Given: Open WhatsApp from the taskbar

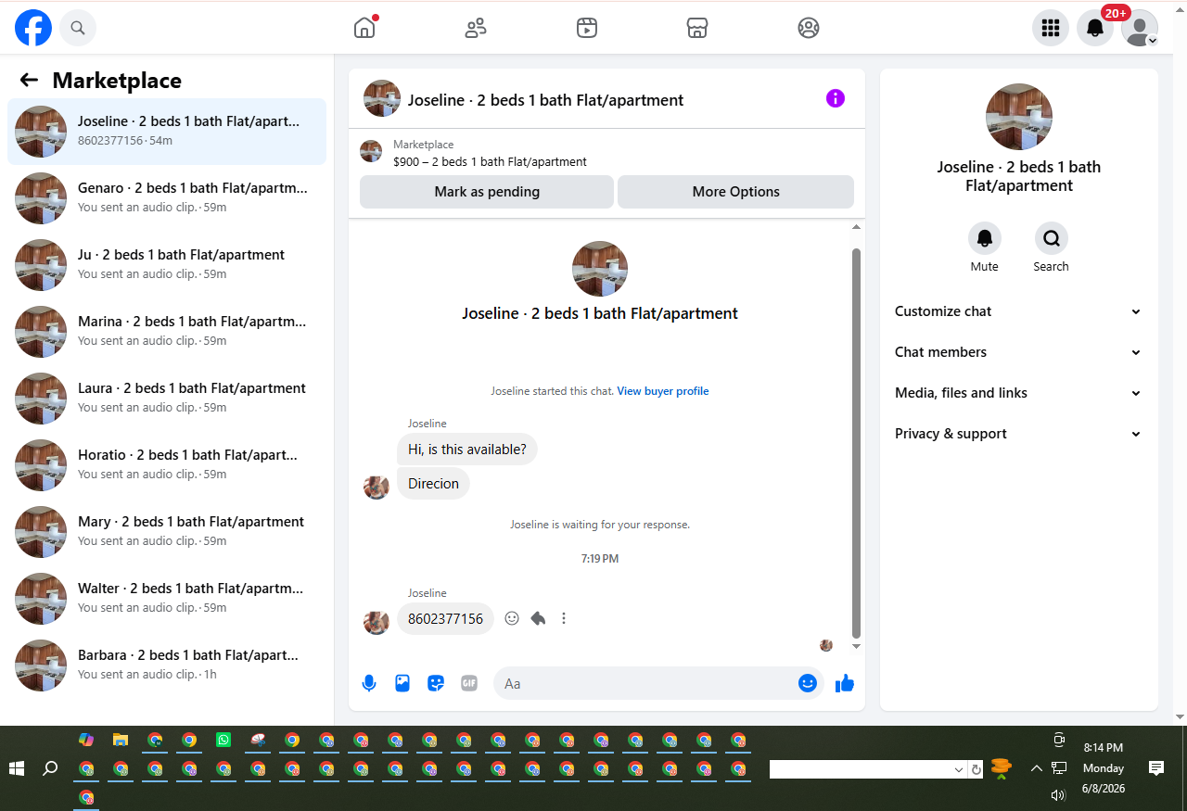Looking at the screenshot, I should [223, 740].
